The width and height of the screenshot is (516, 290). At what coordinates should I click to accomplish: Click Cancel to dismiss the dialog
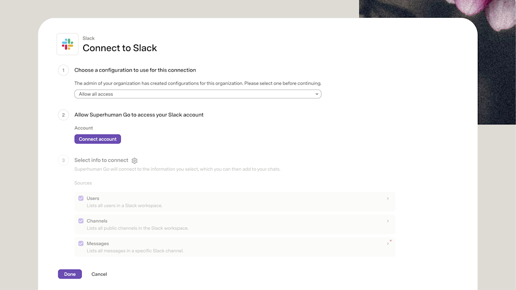[99, 274]
